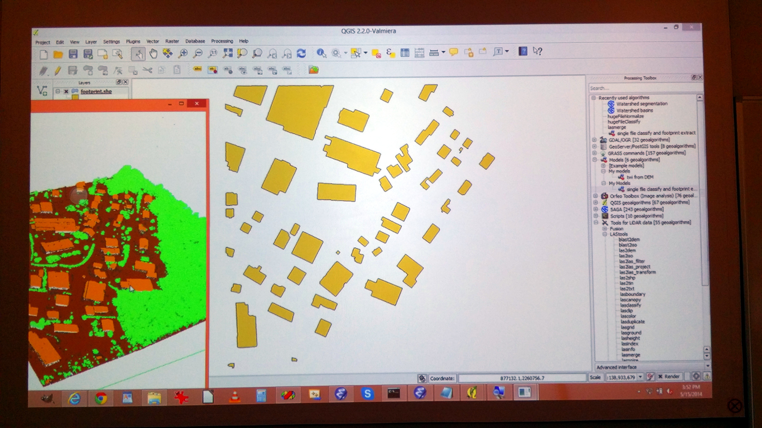Activate the Identify Features tool
The image size is (762, 428).
(x=321, y=53)
